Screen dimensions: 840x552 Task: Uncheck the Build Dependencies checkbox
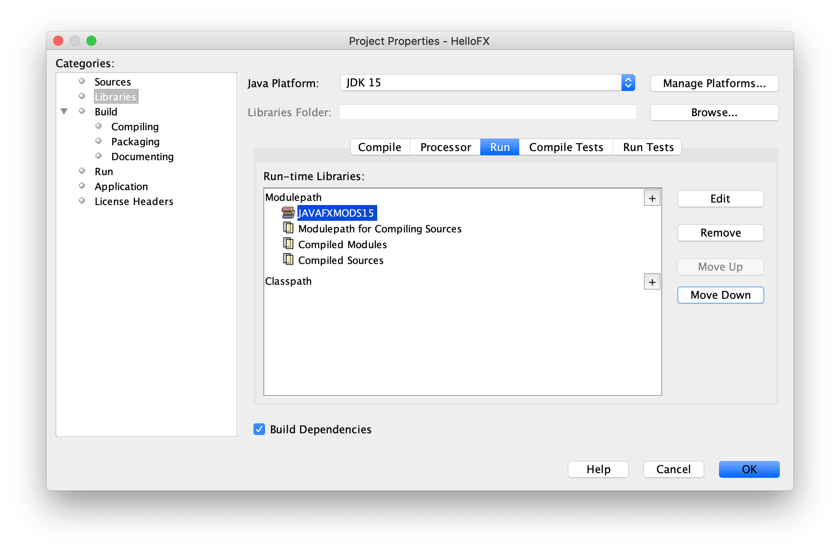[259, 429]
